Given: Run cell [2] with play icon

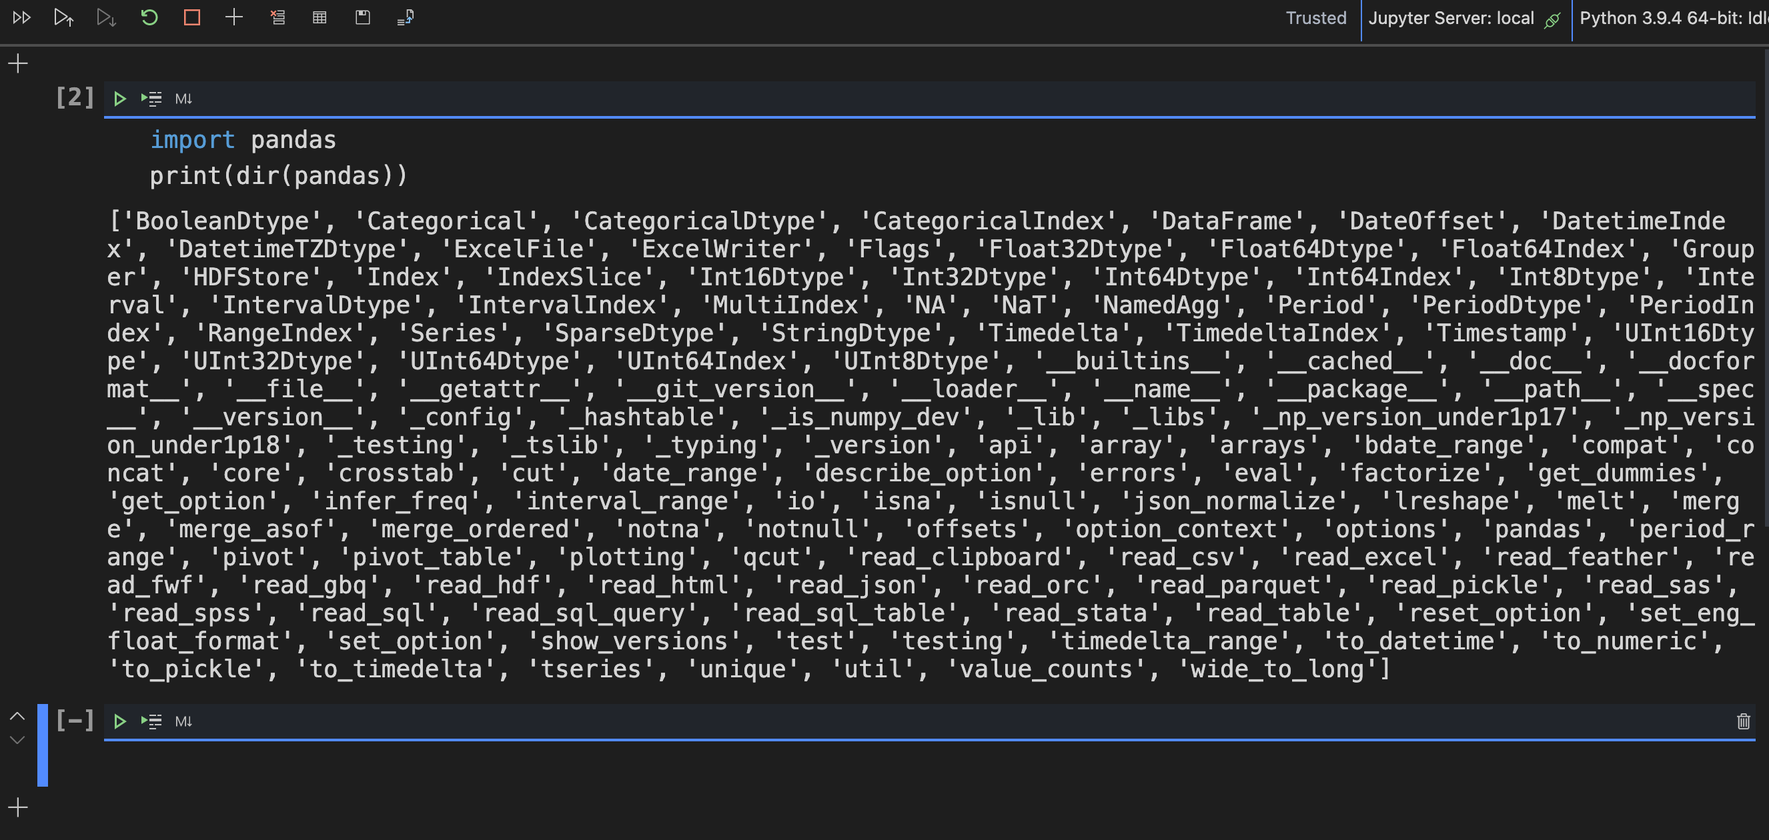Looking at the screenshot, I should (x=119, y=99).
